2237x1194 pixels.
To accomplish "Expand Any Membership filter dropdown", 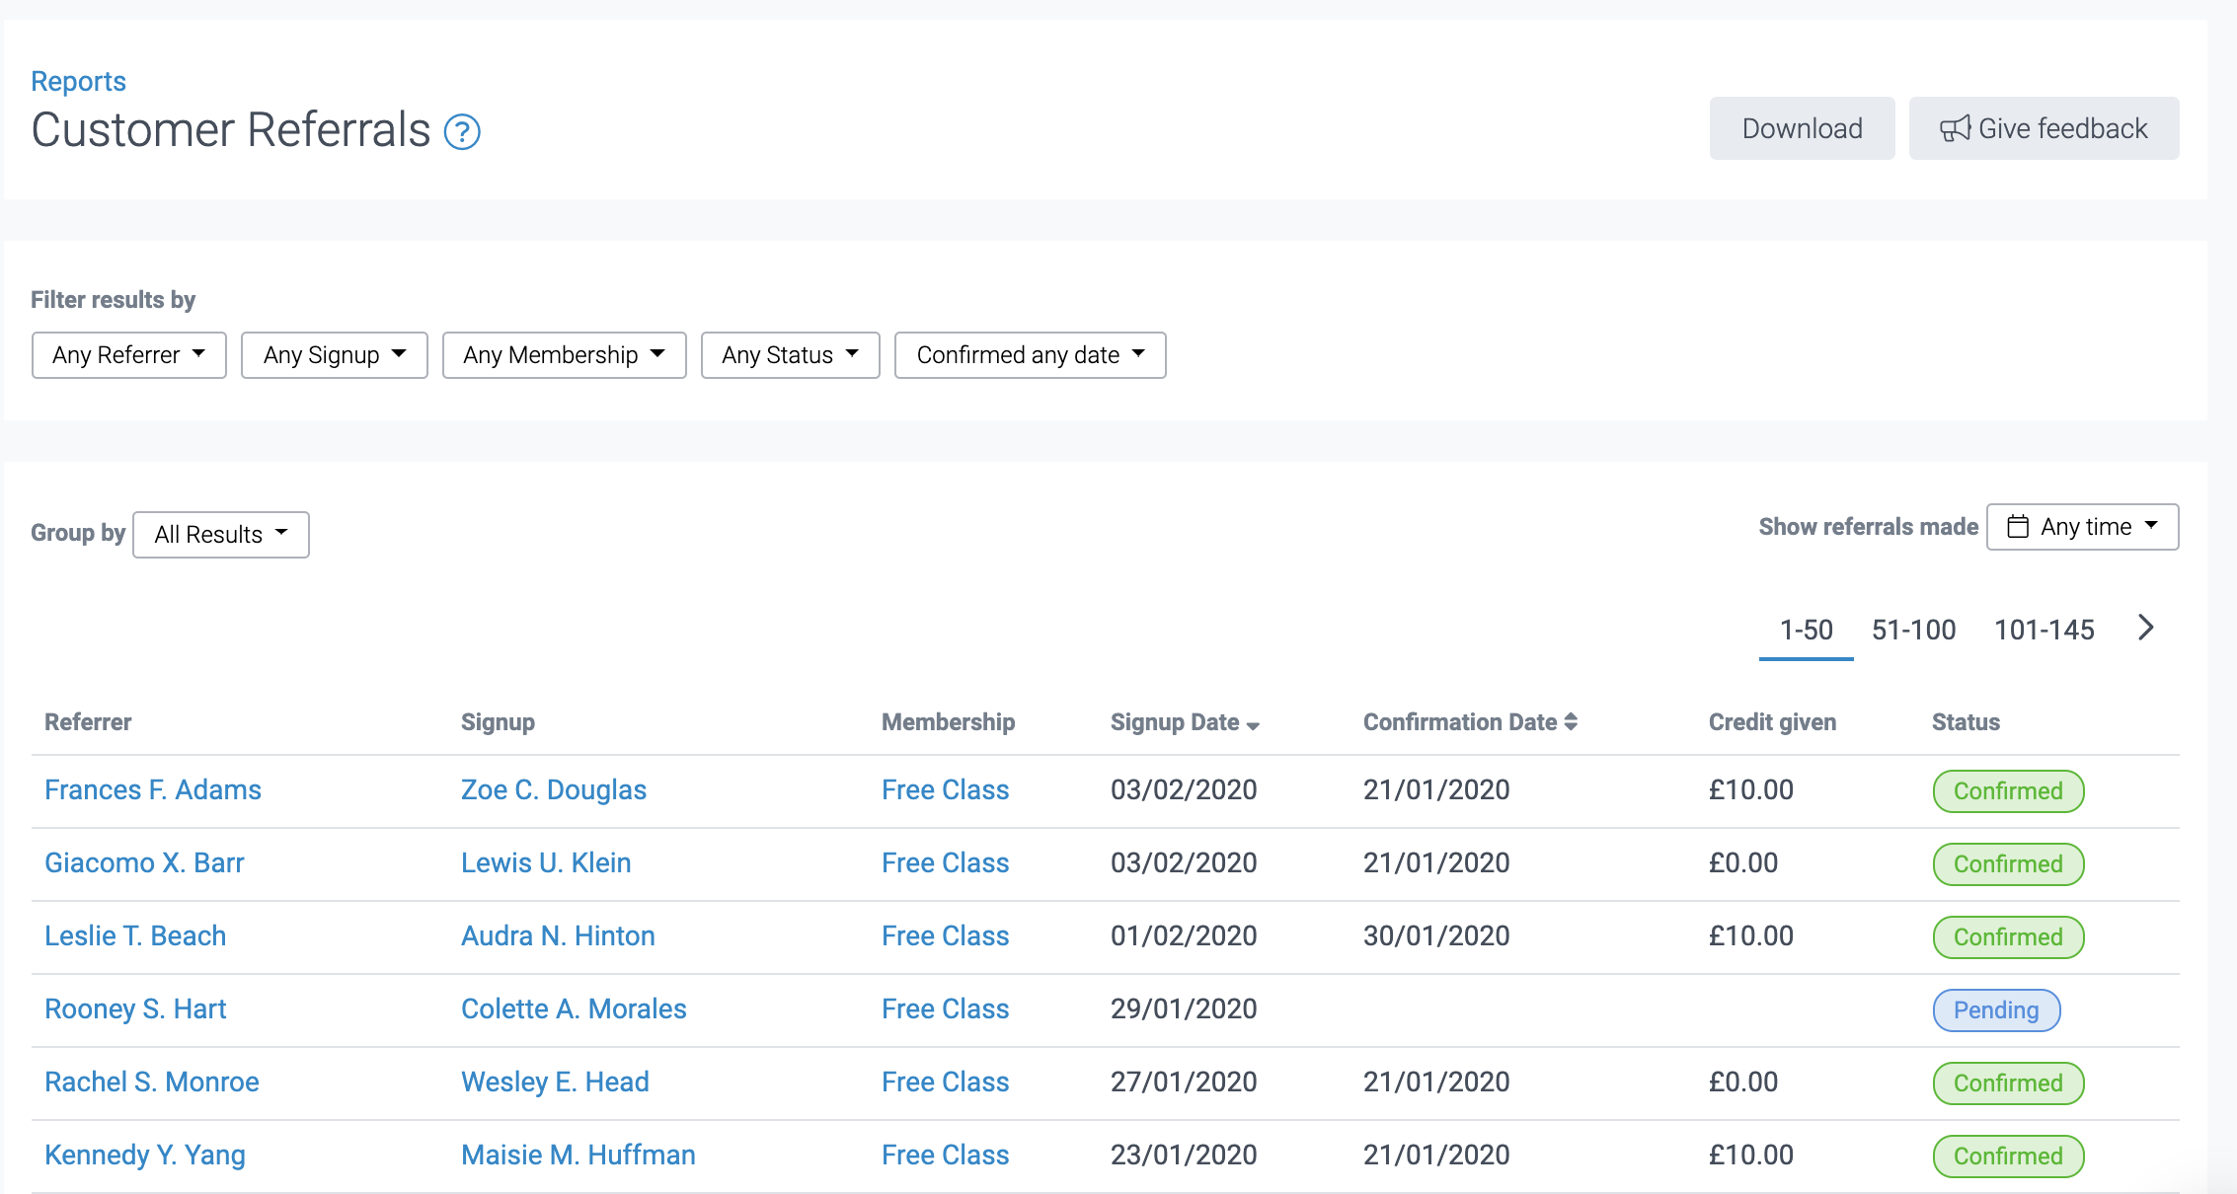I will (564, 355).
